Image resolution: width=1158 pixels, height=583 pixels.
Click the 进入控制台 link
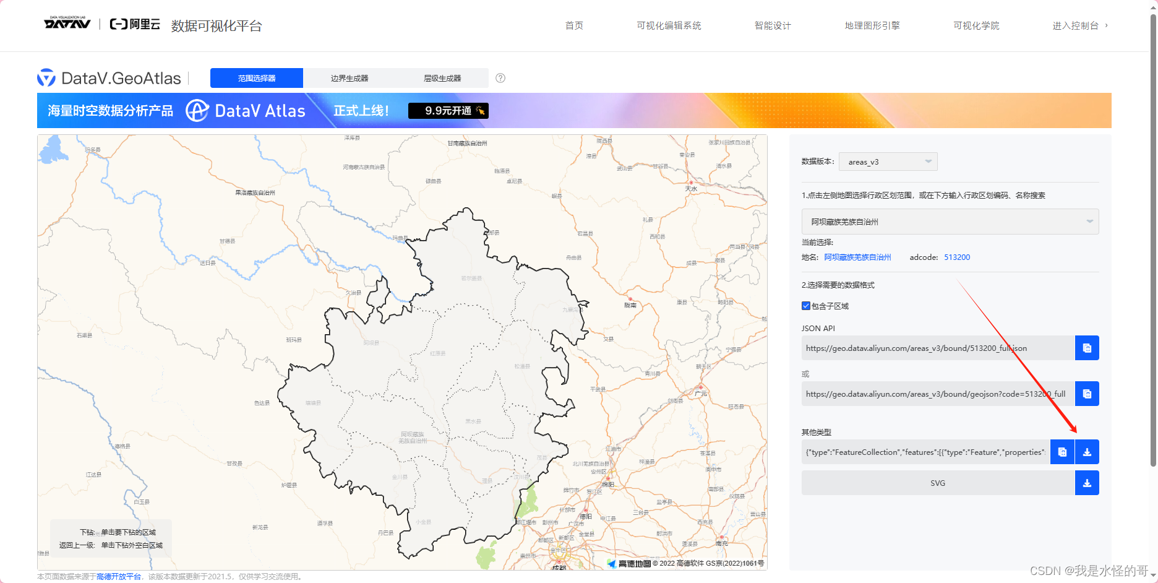click(x=1079, y=25)
